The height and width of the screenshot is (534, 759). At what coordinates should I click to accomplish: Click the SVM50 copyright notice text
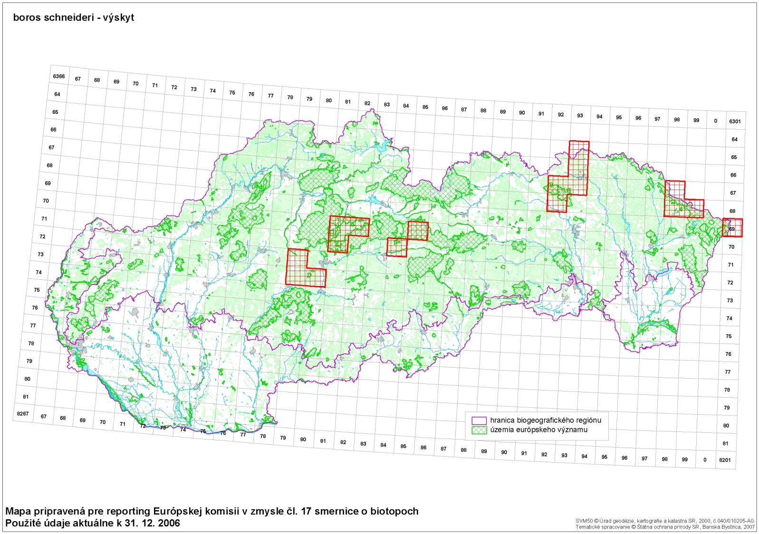pyautogui.click(x=664, y=521)
